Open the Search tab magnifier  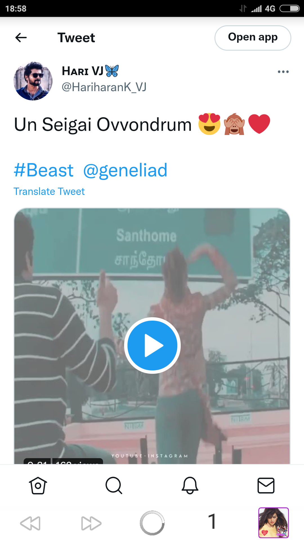tap(114, 485)
